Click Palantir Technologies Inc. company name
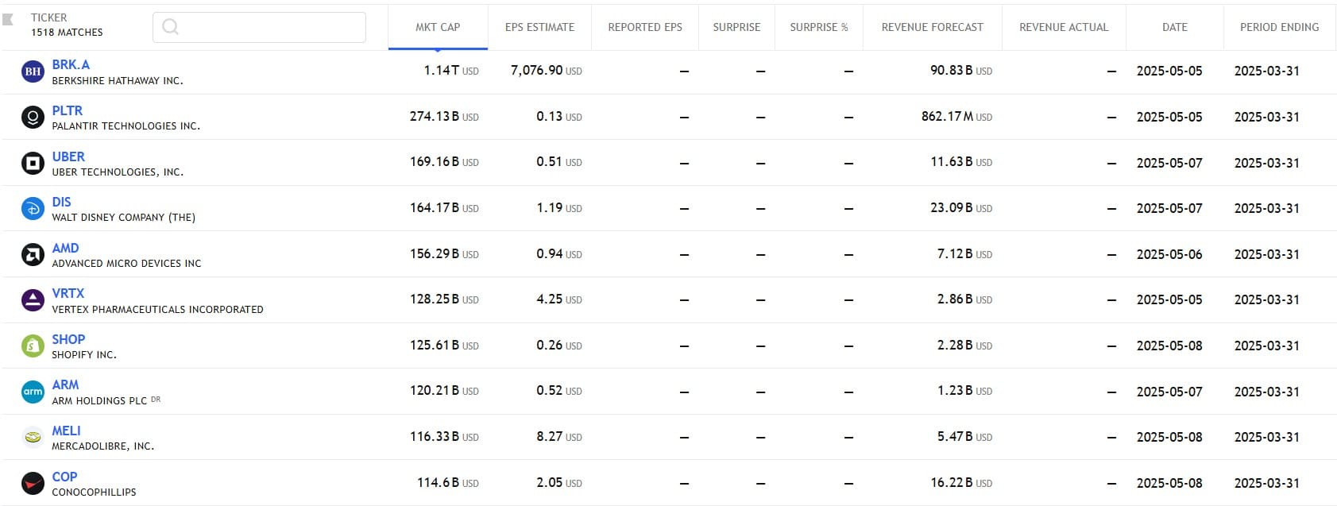 coord(126,126)
